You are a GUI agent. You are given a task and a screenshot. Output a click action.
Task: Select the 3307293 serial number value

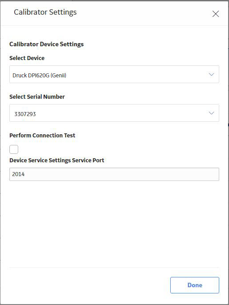pos(25,114)
